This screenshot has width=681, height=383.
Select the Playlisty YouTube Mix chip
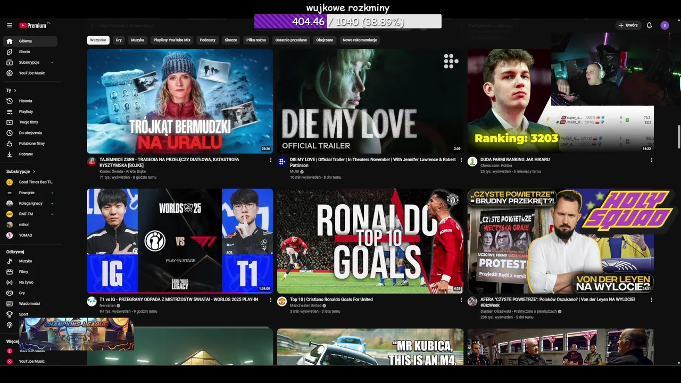tap(172, 40)
